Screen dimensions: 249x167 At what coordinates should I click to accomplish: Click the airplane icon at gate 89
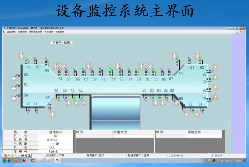click(174, 56)
